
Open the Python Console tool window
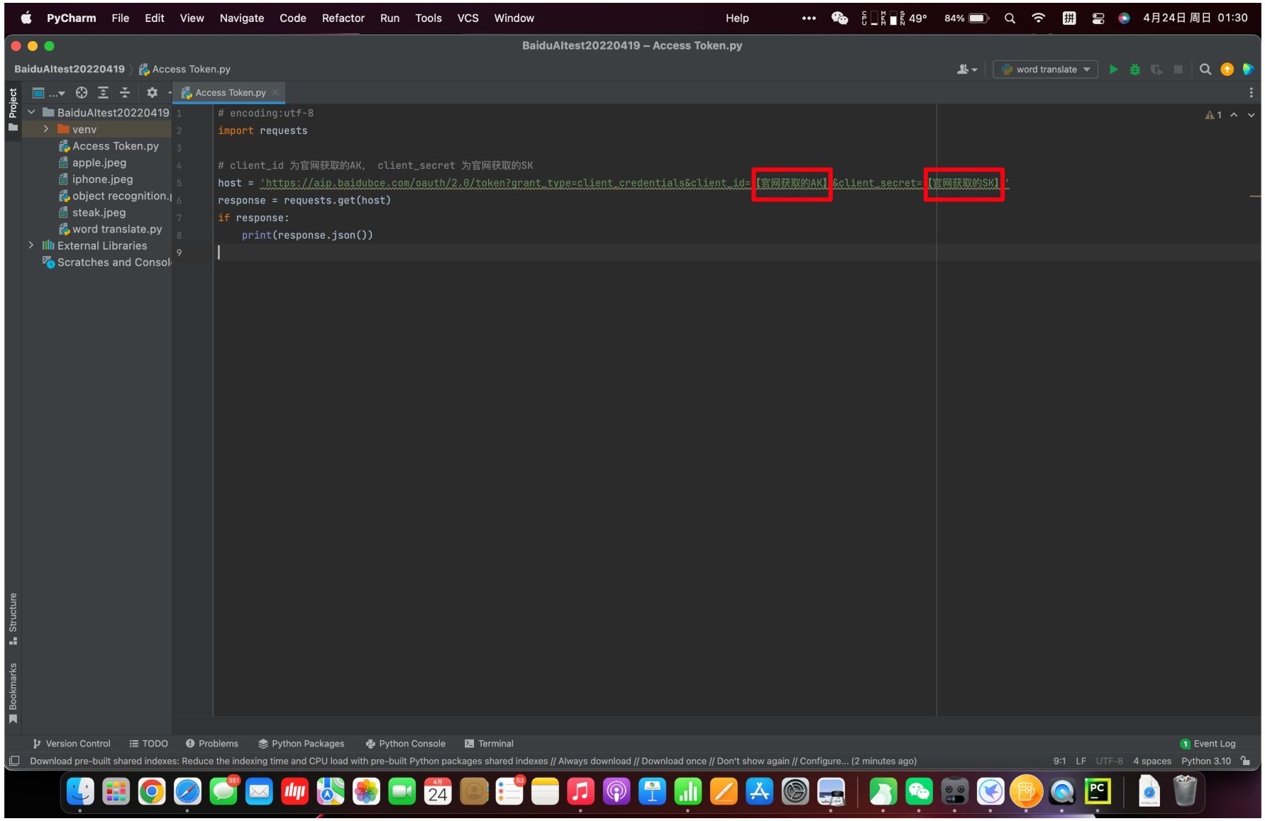[x=405, y=744]
